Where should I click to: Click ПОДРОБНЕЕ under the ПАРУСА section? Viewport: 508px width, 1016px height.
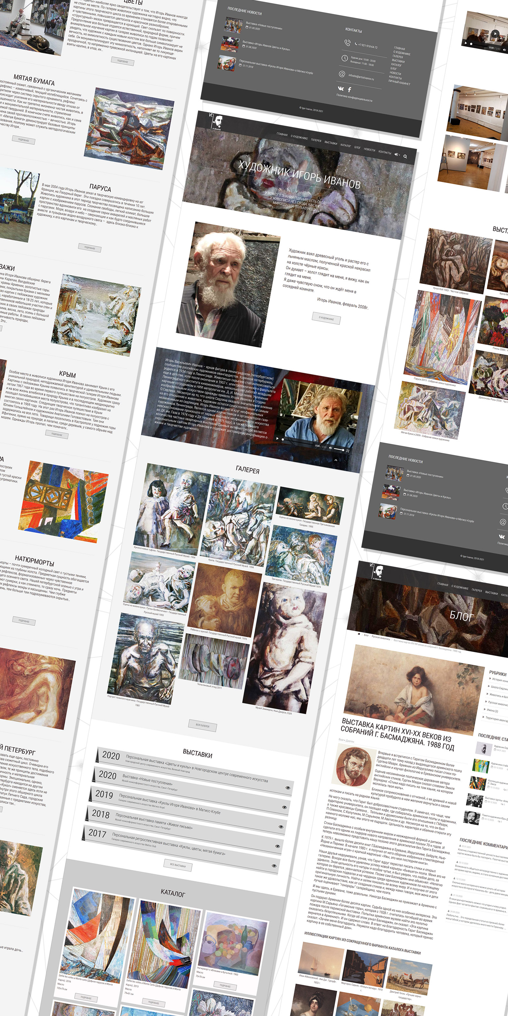90,248
